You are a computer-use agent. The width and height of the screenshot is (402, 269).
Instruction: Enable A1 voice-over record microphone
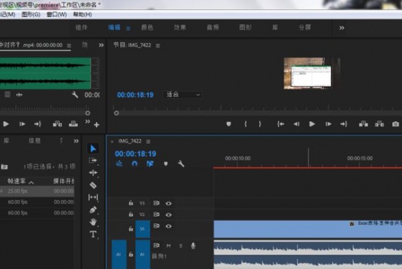pyautogui.click(x=193, y=246)
